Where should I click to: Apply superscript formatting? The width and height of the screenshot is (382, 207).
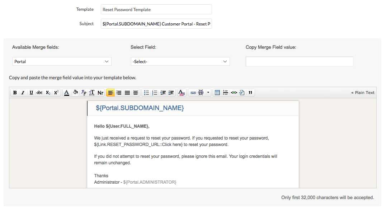click(56, 92)
